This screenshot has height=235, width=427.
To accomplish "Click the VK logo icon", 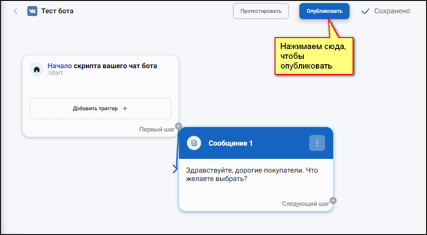I will pyautogui.click(x=32, y=11).
